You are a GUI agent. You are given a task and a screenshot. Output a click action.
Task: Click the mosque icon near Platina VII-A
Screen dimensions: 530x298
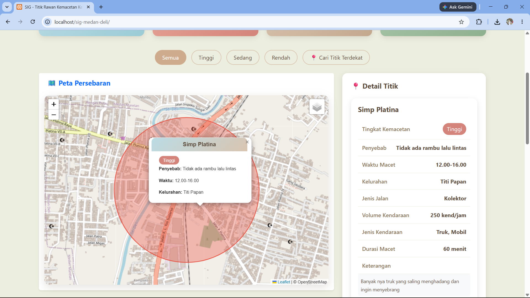click(x=62, y=140)
